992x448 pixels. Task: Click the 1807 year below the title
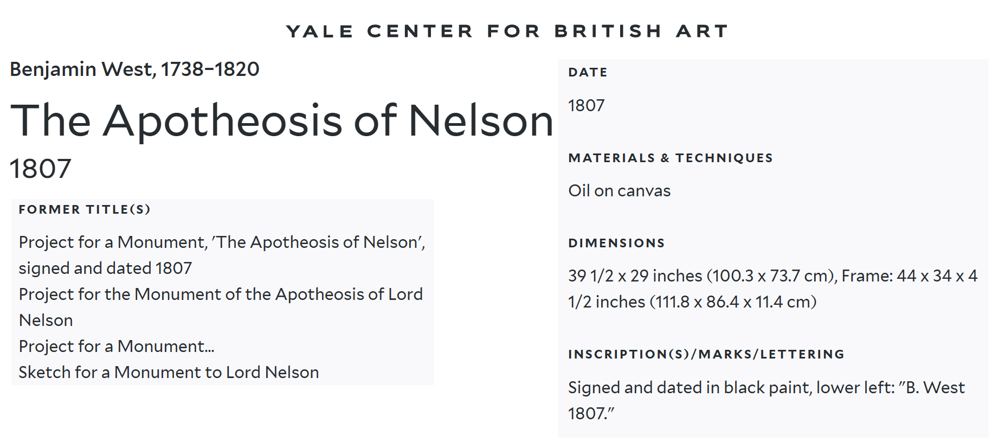coord(41,169)
